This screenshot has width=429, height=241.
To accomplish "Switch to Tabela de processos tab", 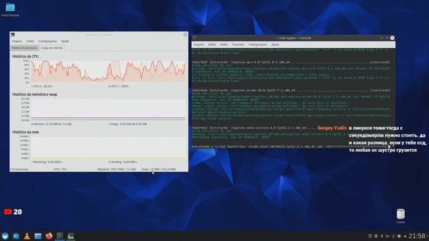I will pos(24,48).
